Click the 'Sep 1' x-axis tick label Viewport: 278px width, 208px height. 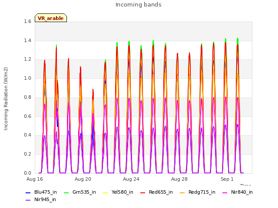227,179
